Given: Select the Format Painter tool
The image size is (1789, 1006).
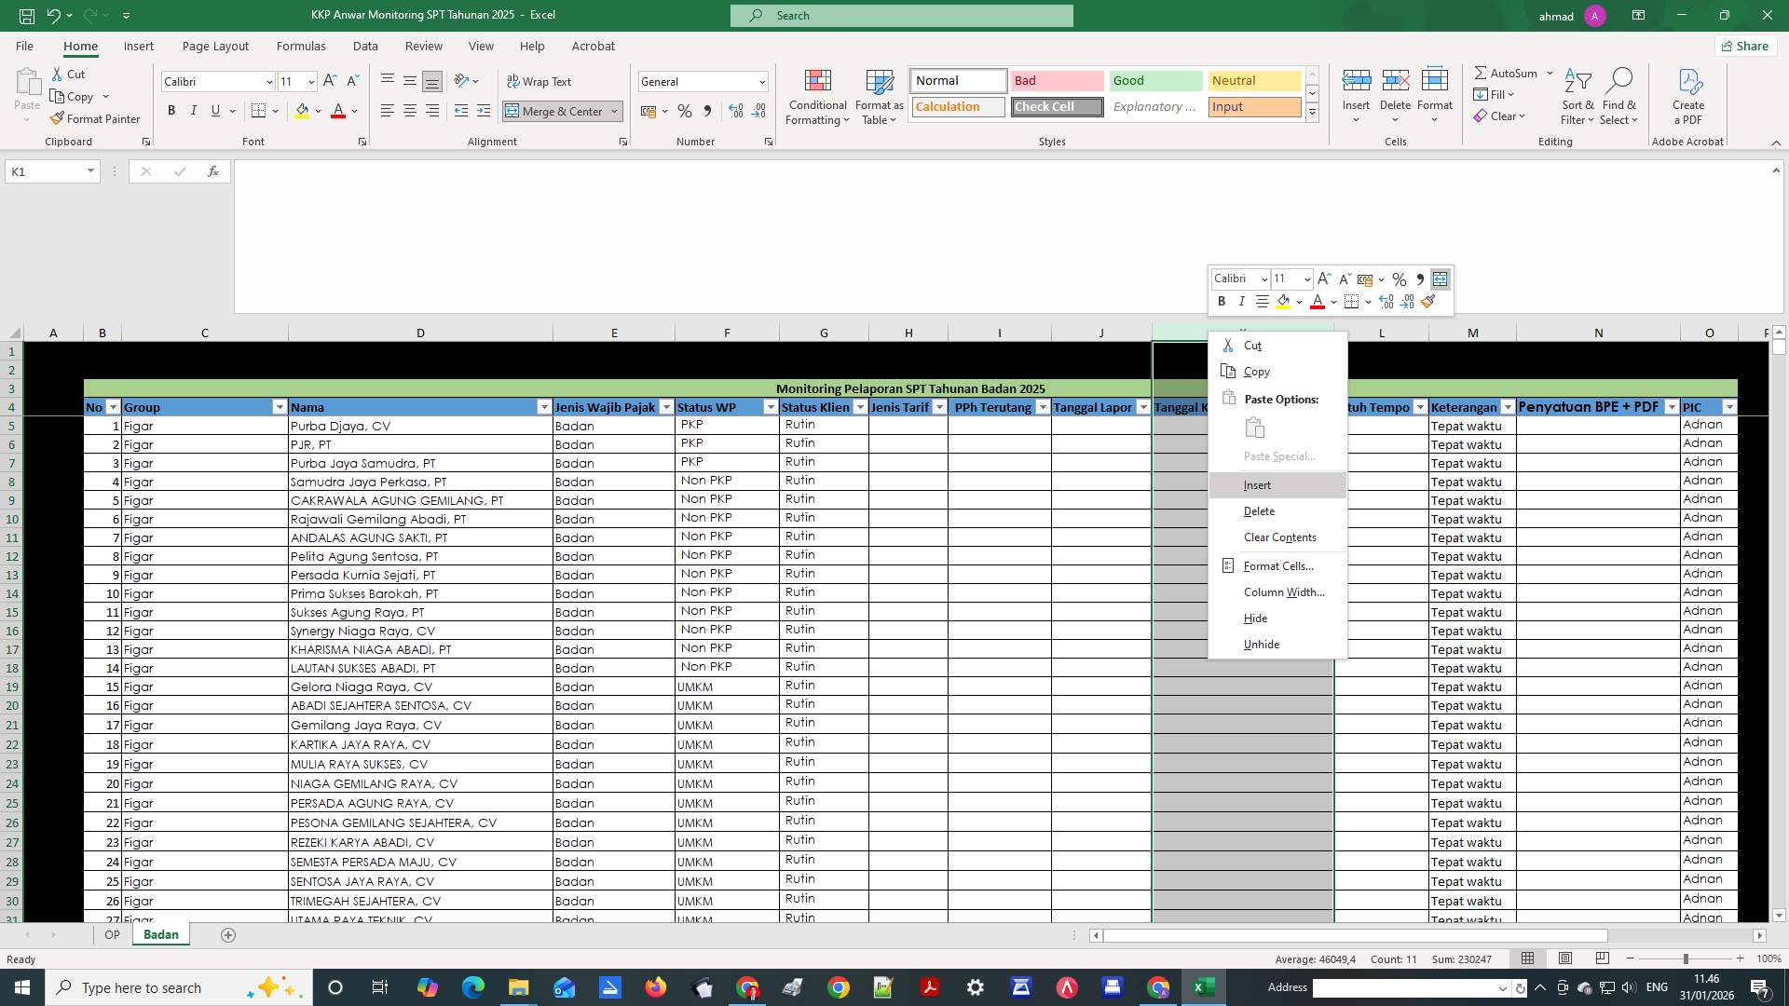Looking at the screenshot, I should tap(96, 118).
